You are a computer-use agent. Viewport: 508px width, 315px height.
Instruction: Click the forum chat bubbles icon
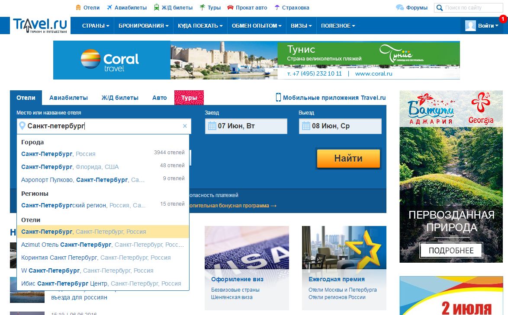(400, 7)
